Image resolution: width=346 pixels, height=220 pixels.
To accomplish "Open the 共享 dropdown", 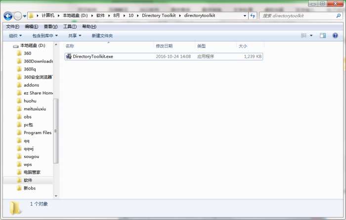I will (75, 36).
